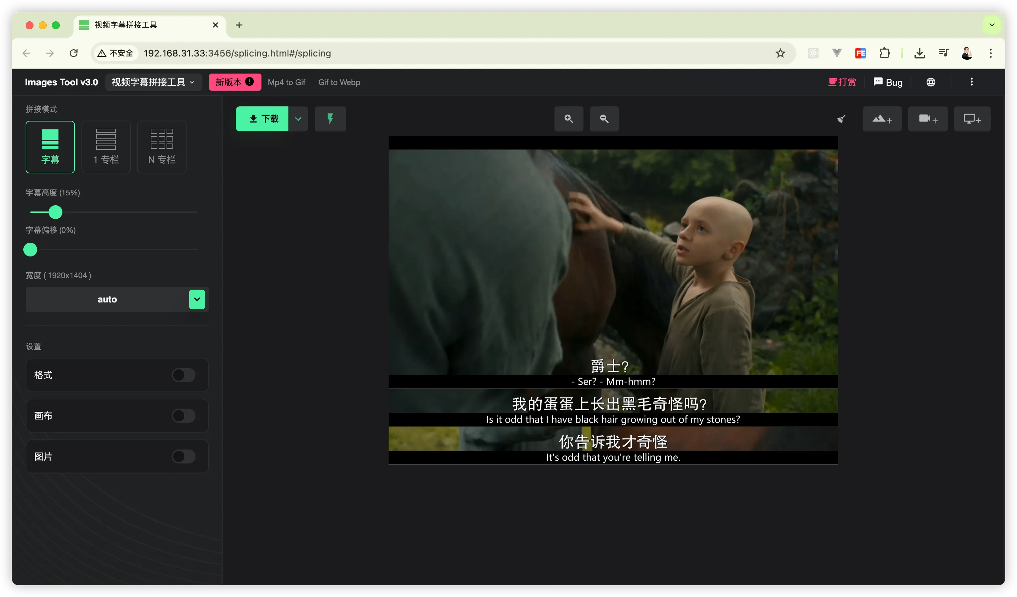Reload the current page
This screenshot has height=597, width=1017.
[74, 53]
